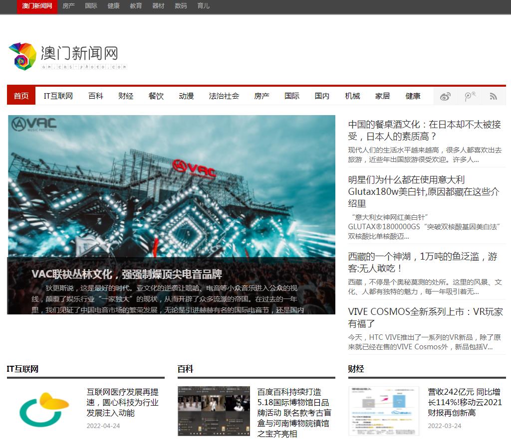511x440 pixels.
Task: Open the green and yellow 圆心科技 logo thumbnail
Action: click(x=44, y=410)
